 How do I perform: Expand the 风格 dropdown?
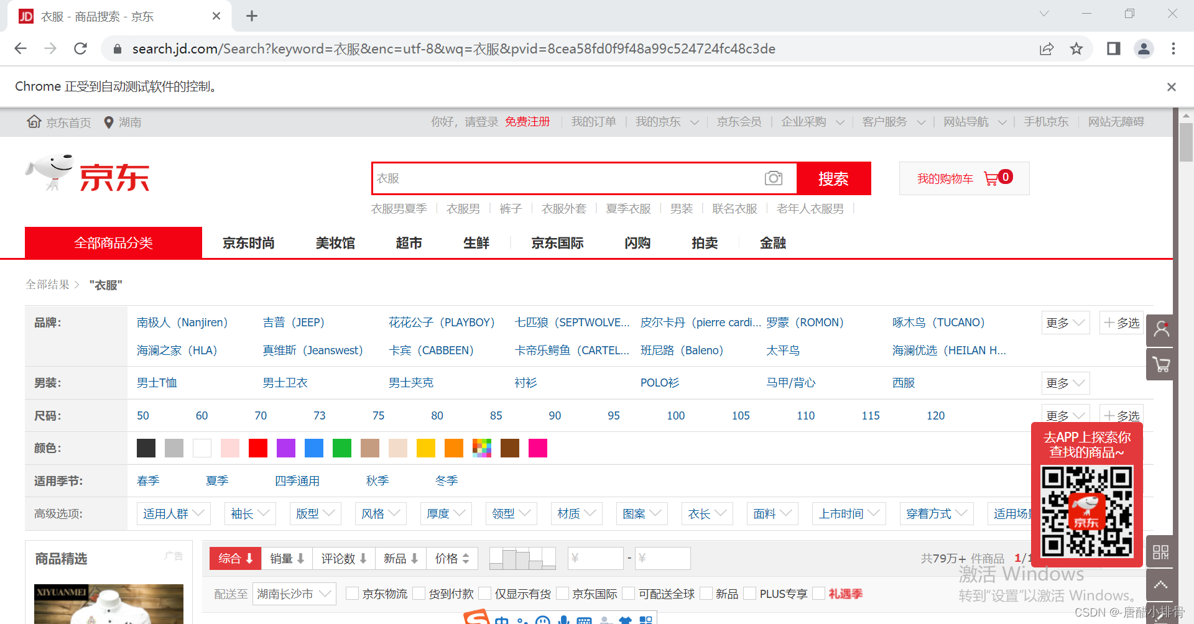pos(381,513)
